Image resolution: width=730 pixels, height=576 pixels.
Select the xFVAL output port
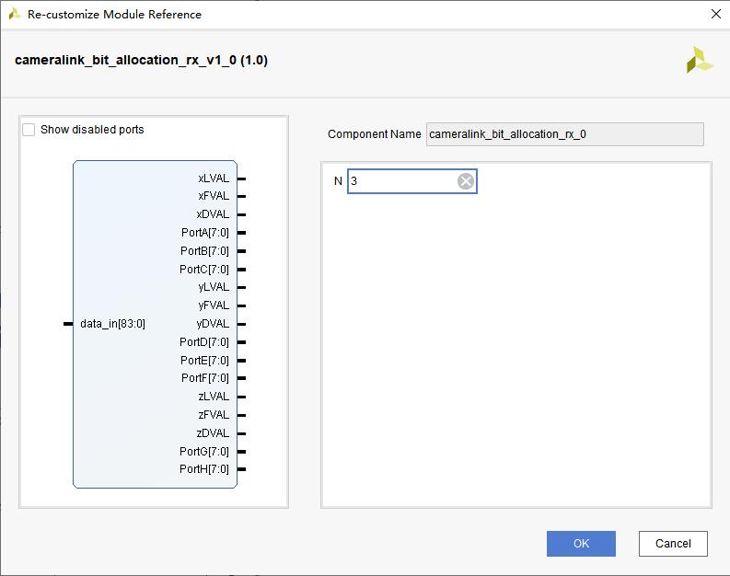click(214, 196)
